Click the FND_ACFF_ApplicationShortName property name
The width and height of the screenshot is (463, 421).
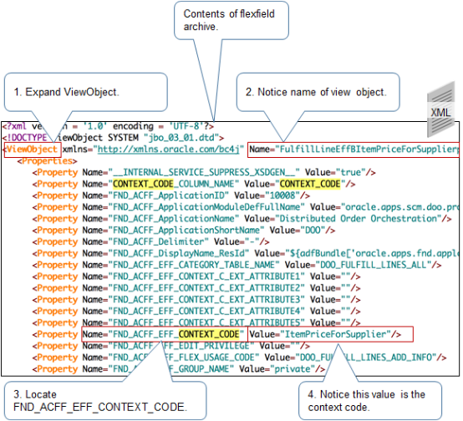coord(186,231)
